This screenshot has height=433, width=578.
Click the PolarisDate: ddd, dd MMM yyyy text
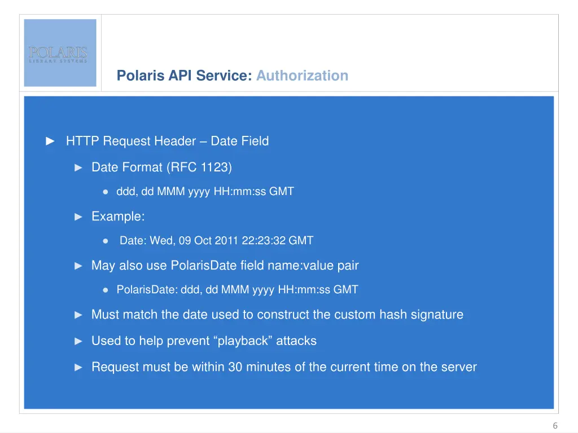coord(237,290)
